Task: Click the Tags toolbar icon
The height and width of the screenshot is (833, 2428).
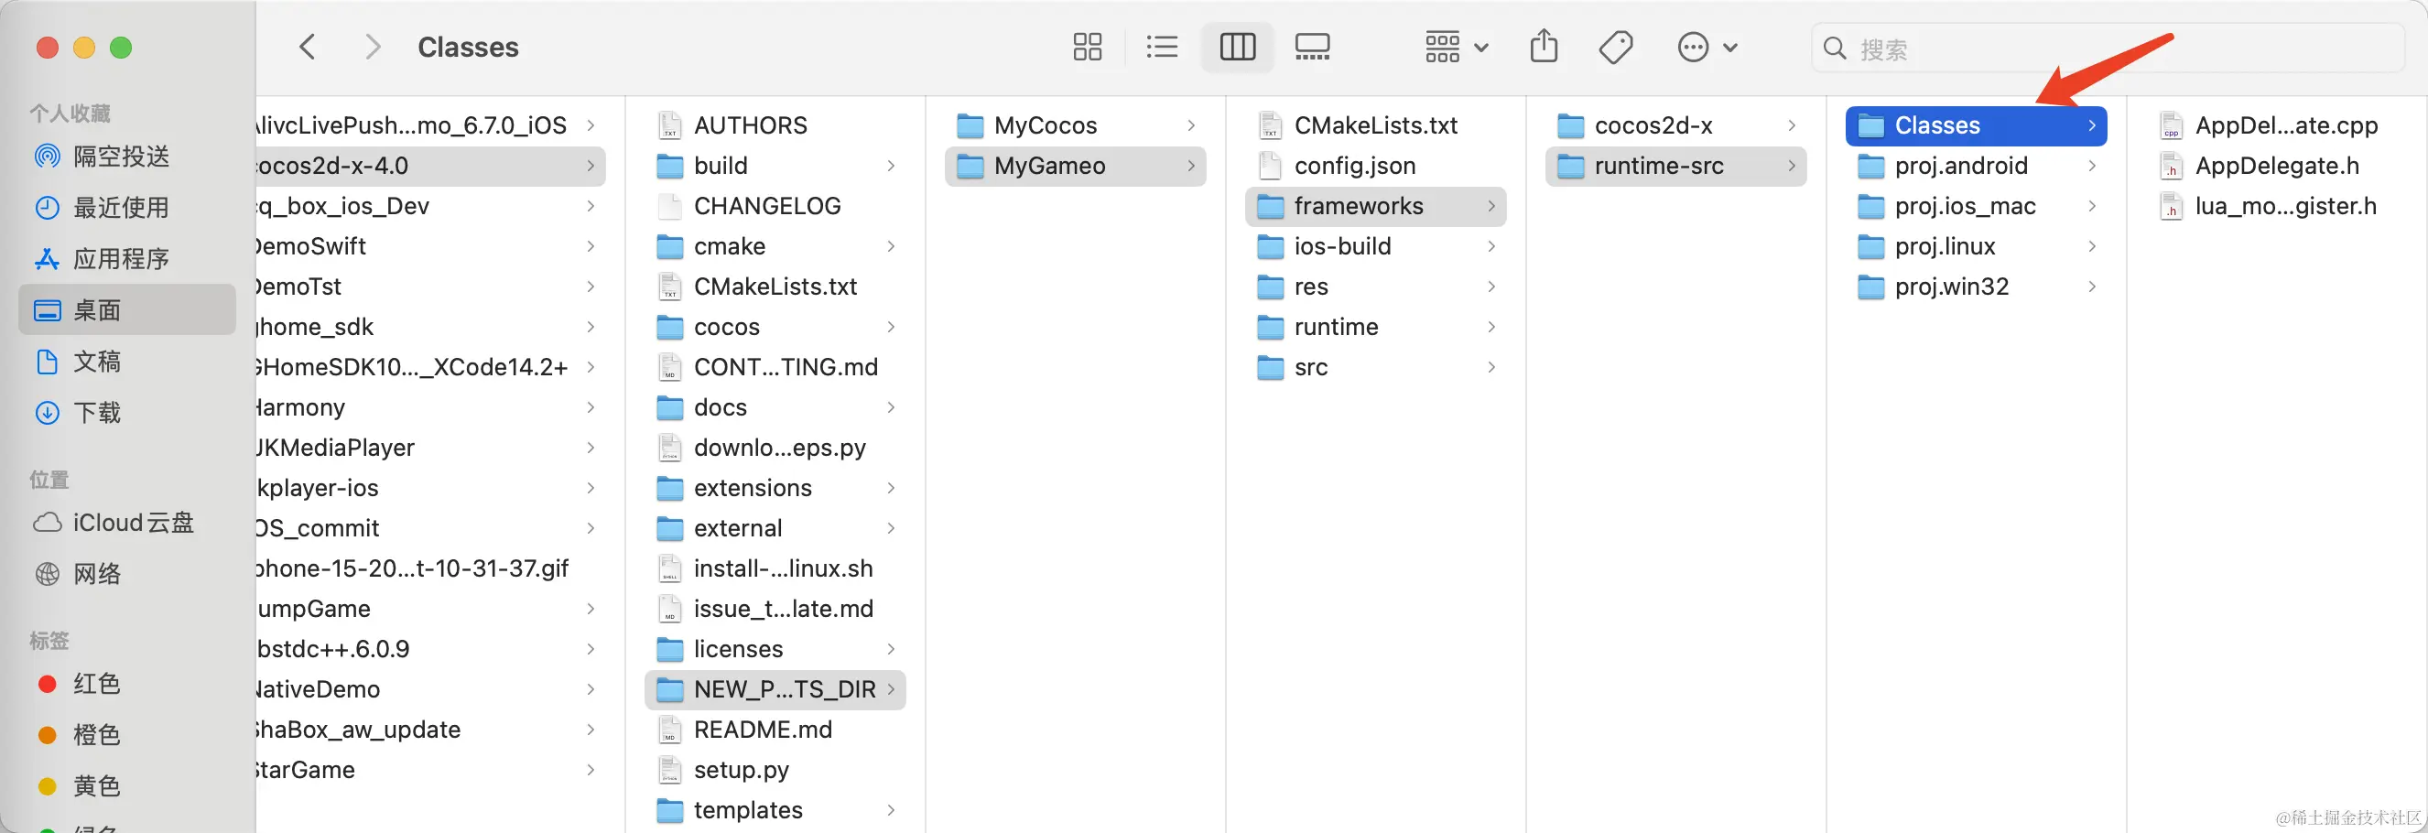Action: [x=1616, y=47]
